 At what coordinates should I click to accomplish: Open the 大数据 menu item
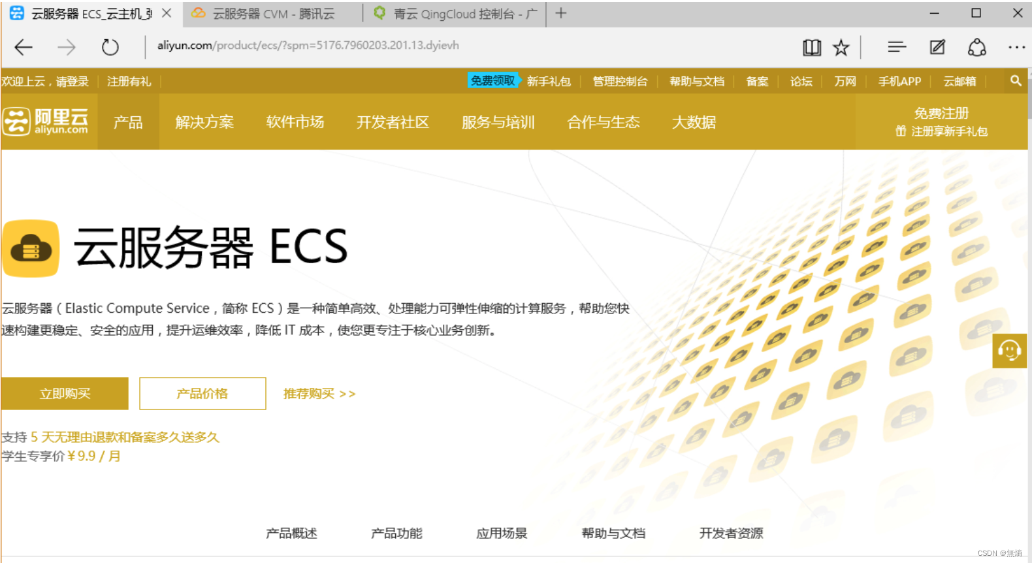pos(694,122)
